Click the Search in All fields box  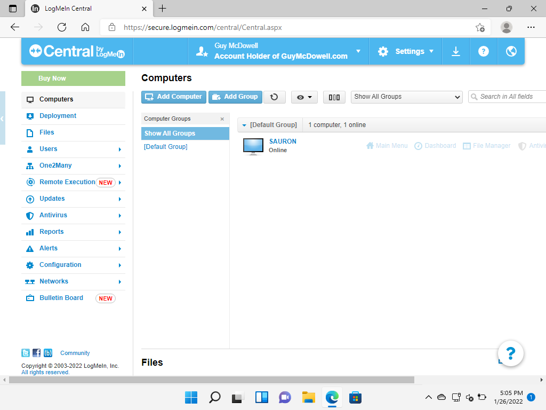(x=509, y=97)
